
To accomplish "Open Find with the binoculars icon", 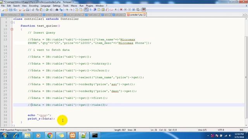I will (57, 10).
